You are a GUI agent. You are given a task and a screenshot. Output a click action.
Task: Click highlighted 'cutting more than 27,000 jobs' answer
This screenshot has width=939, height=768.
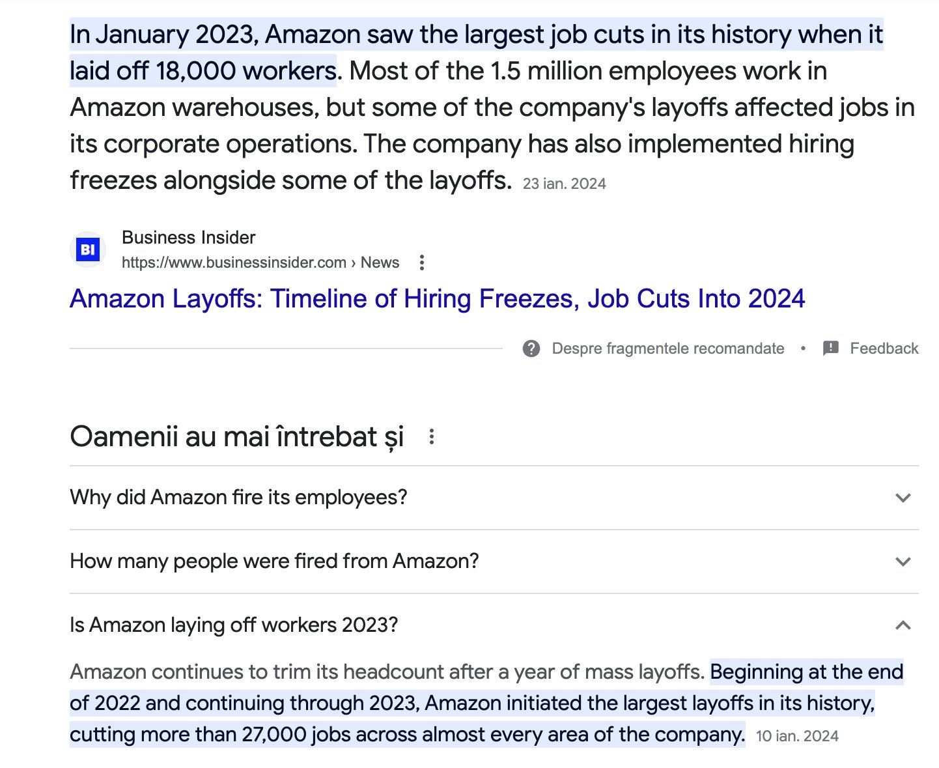(x=407, y=735)
